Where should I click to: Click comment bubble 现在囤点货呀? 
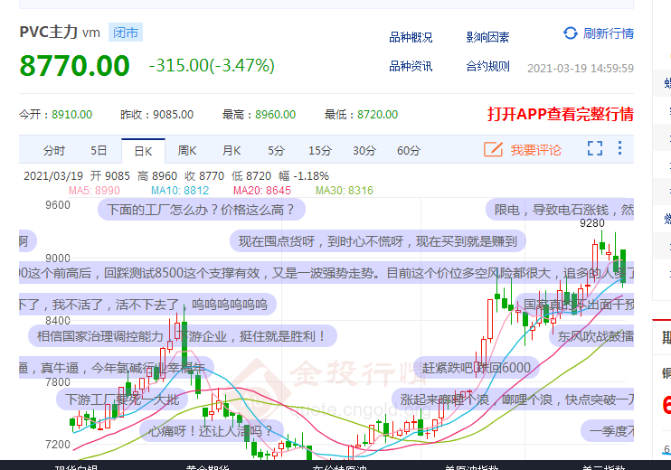pyautogui.click(x=377, y=241)
